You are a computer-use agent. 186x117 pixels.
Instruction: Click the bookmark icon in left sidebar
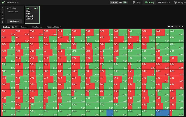2,8
